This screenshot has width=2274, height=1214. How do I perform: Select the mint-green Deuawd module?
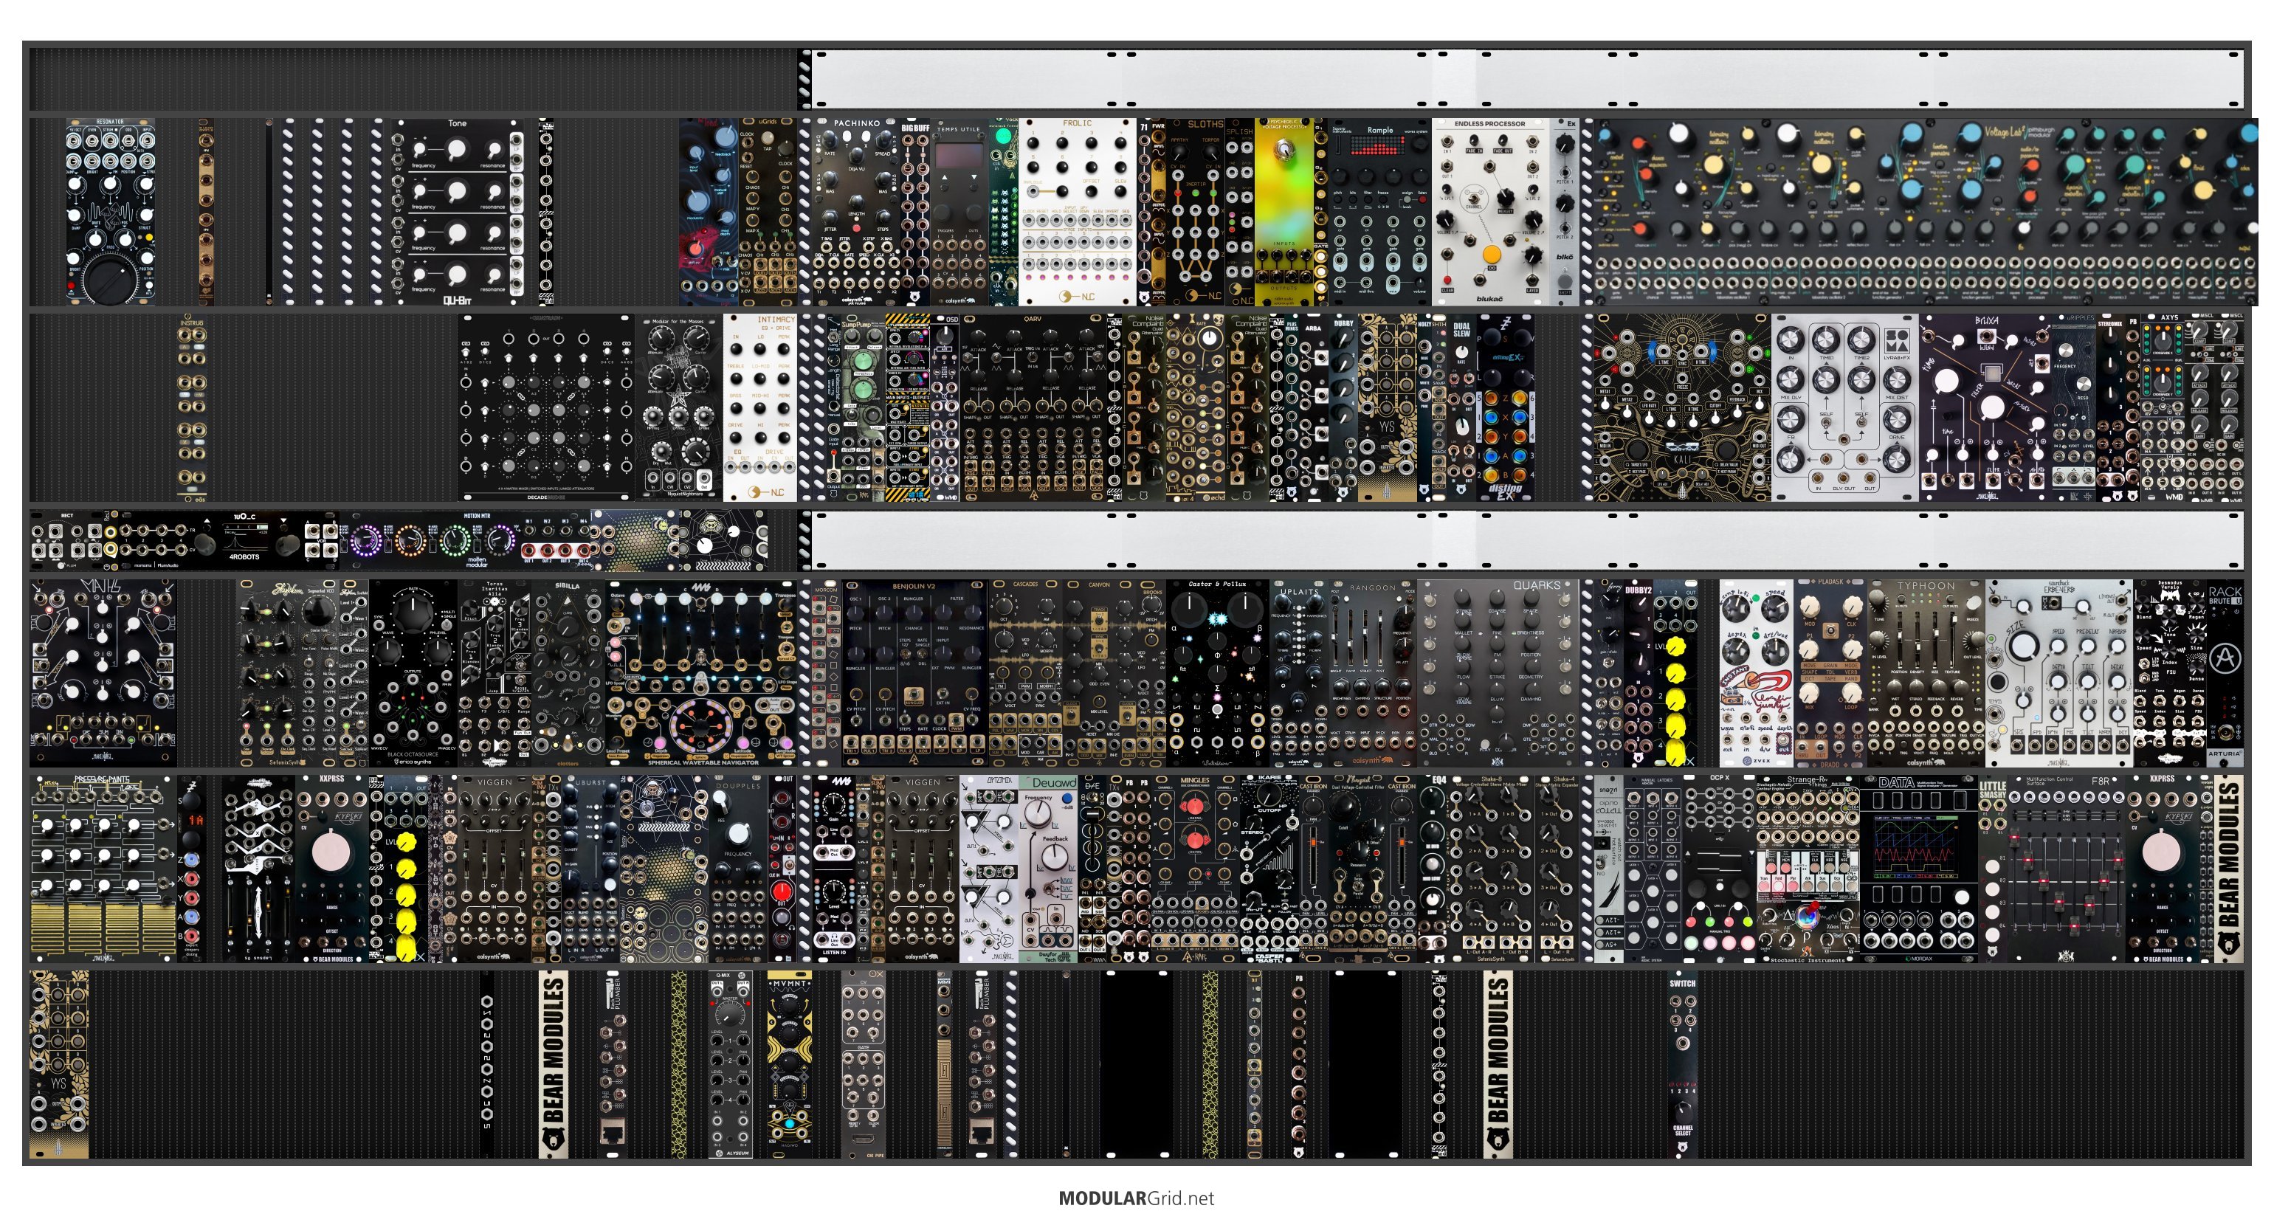(1049, 869)
